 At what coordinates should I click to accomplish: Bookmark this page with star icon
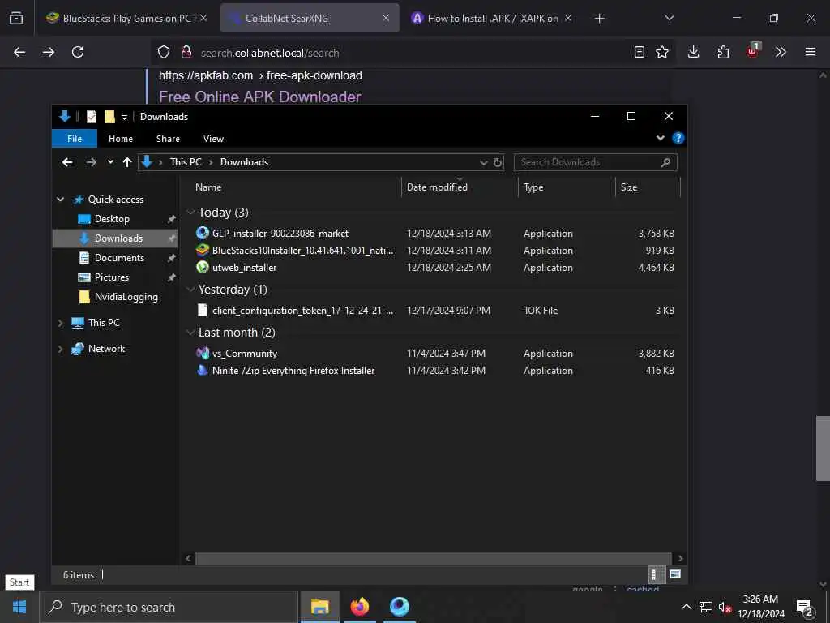point(662,52)
